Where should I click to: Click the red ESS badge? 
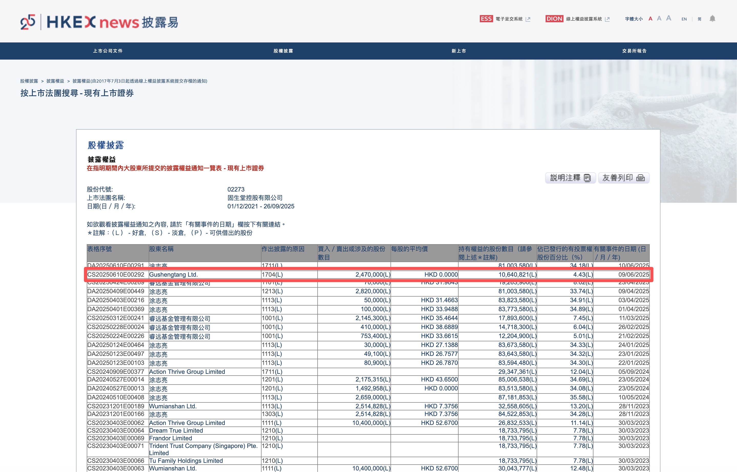pyautogui.click(x=486, y=19)
